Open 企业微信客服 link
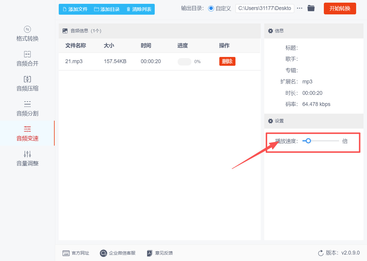367x261 pixels. pos(118,253)
